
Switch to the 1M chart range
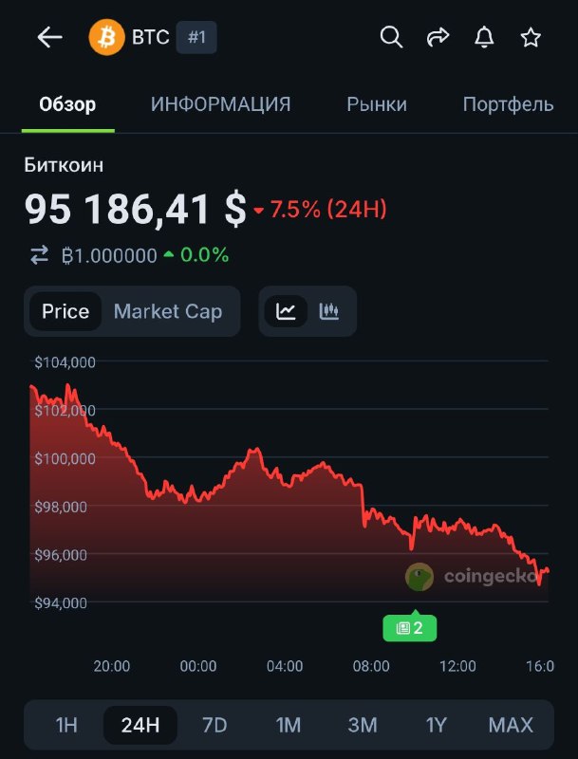click(x=288, y=725)
